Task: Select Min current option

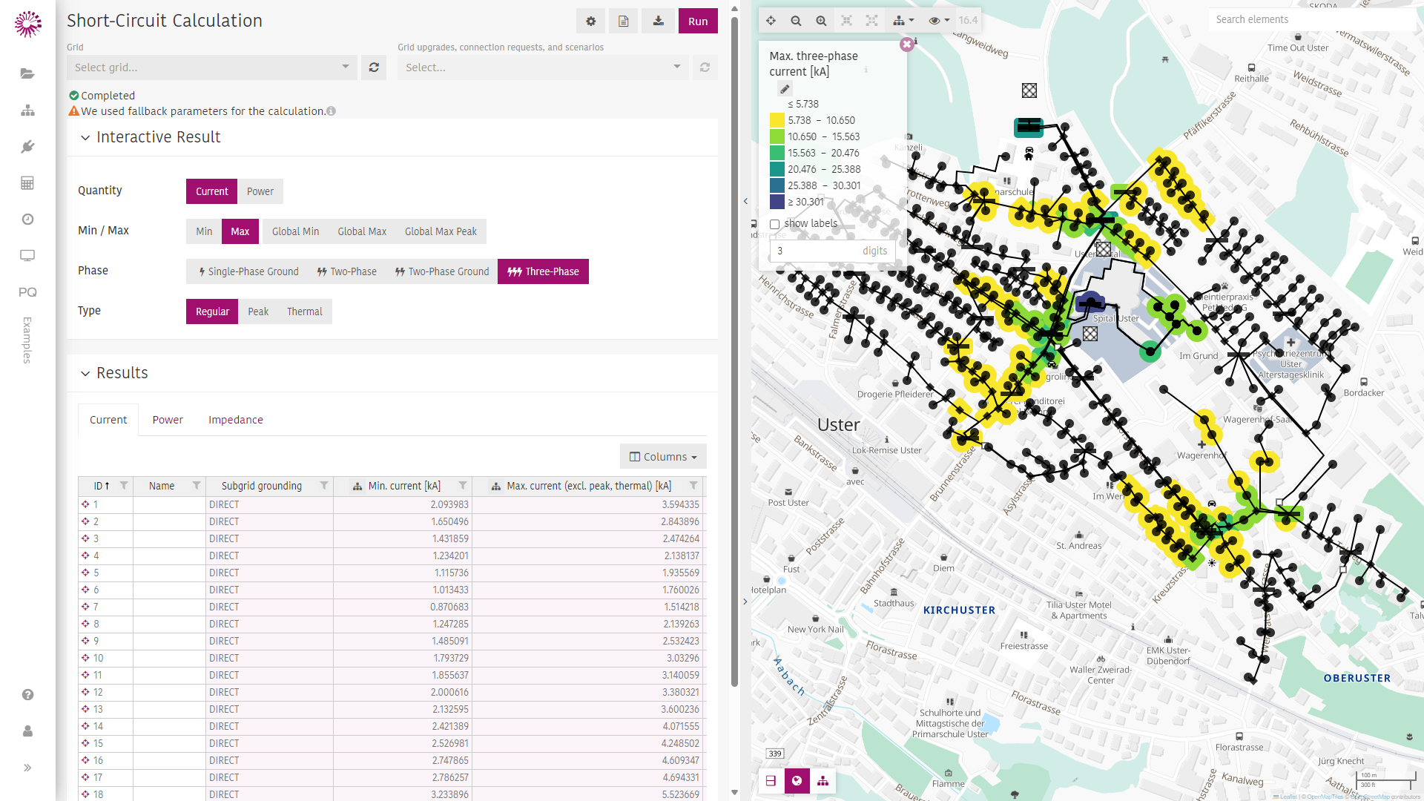Action: pyautogui.click(x=204, y=231)
